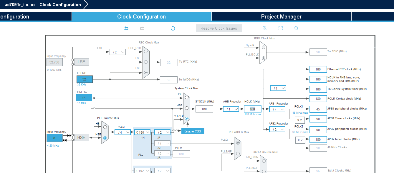
Task: Select HSI radio in PLL Source Mux
Action: point(105,127)
